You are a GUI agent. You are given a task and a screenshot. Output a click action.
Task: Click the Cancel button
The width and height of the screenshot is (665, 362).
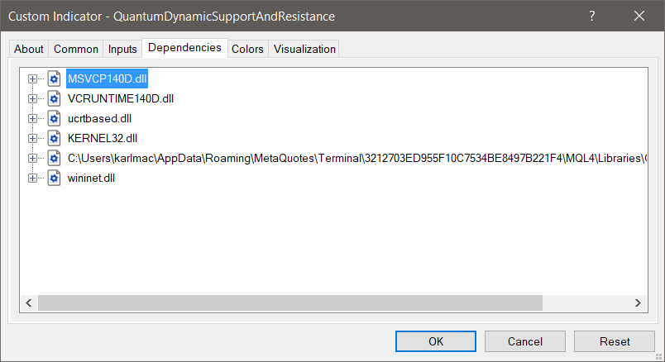point(525,341)
